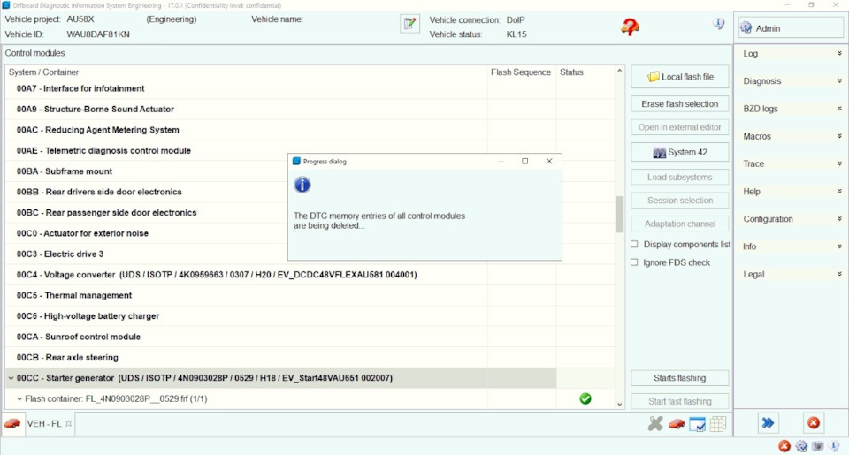
Task: Click the module list vertical scrollbar thumb
Action: pyautogui.click(x=619, y=214)
